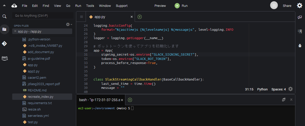Close the terminal pane
The image size is (305, 126).
point(291,100)
